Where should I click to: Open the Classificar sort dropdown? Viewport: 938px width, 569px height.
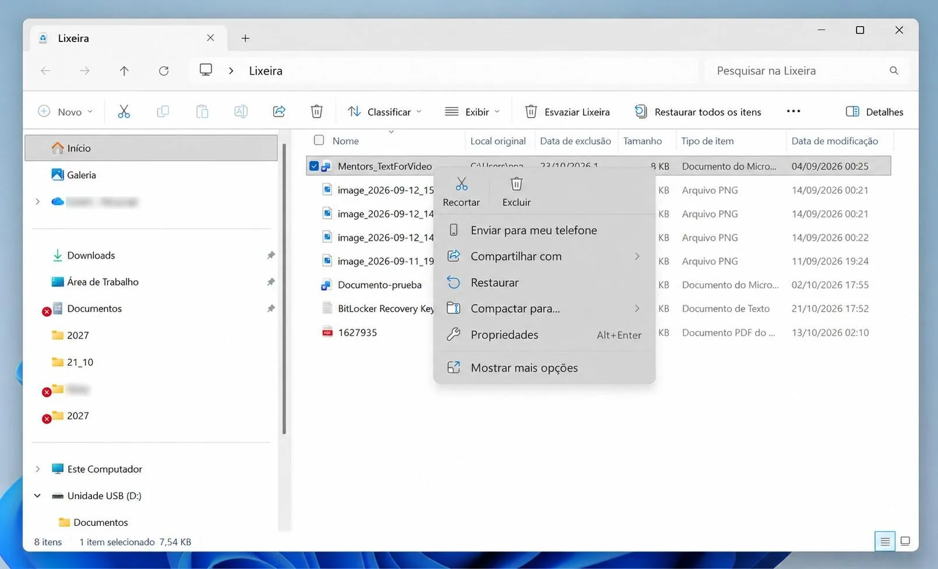[385, 111]
